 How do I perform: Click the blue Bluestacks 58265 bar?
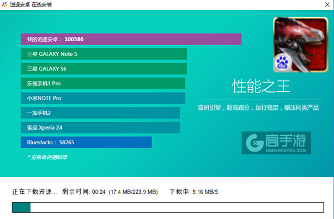pyautogui.click(x=86, y=142)
